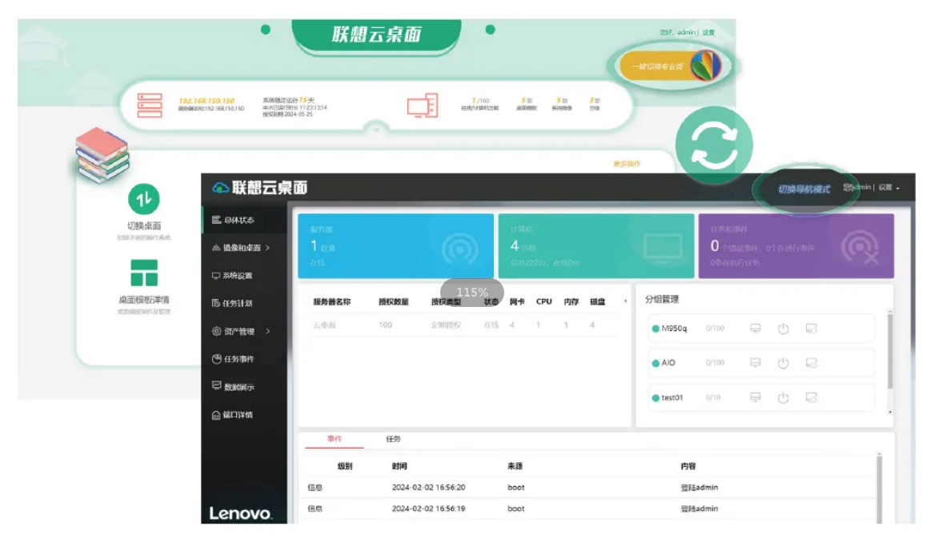The height and width of the screenshot is (550, 942).
Task: Click the red server rack icon
Action: (x=150, y=106)
